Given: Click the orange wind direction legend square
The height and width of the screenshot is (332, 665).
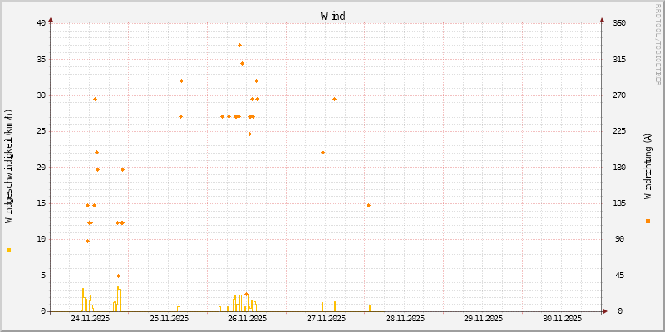Looking at the screenshot, I should (648, 221).
